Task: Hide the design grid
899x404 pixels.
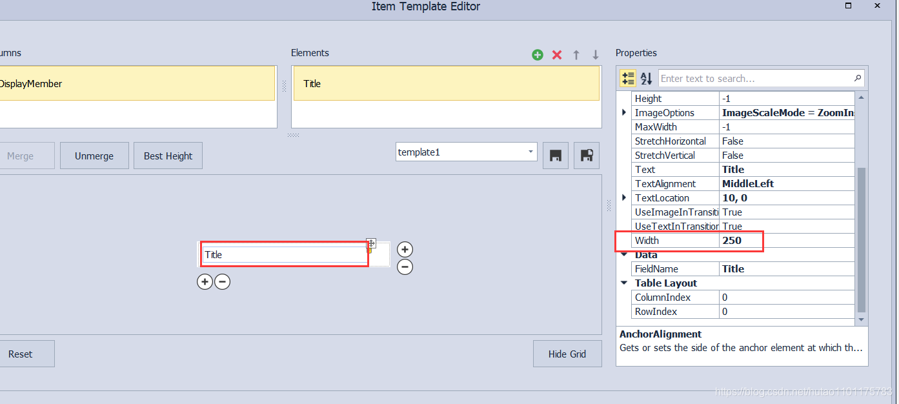Action: [567, 354]
